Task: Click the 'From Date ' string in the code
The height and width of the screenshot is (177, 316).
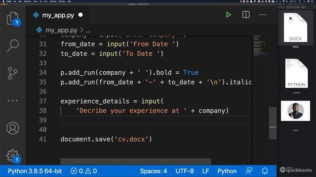Action: 153,44
